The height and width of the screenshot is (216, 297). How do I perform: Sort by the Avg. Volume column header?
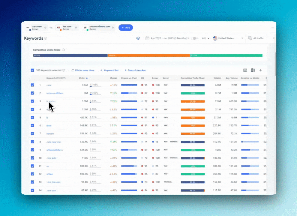232,78
